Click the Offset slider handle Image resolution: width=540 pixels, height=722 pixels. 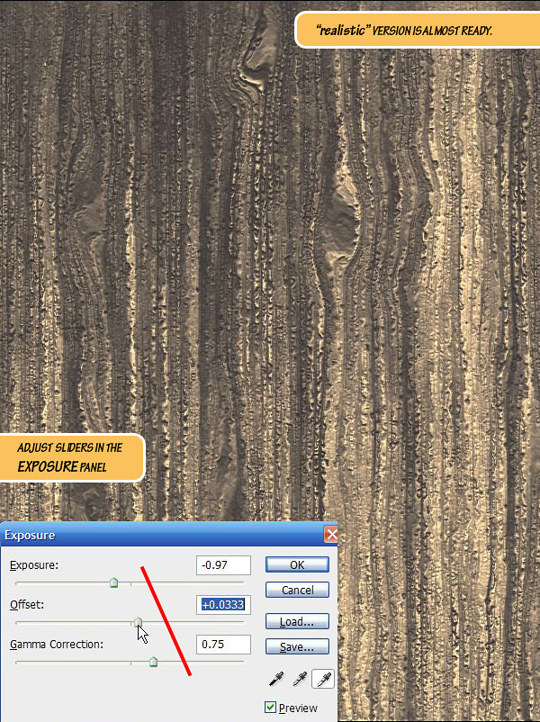click(138, 623)
